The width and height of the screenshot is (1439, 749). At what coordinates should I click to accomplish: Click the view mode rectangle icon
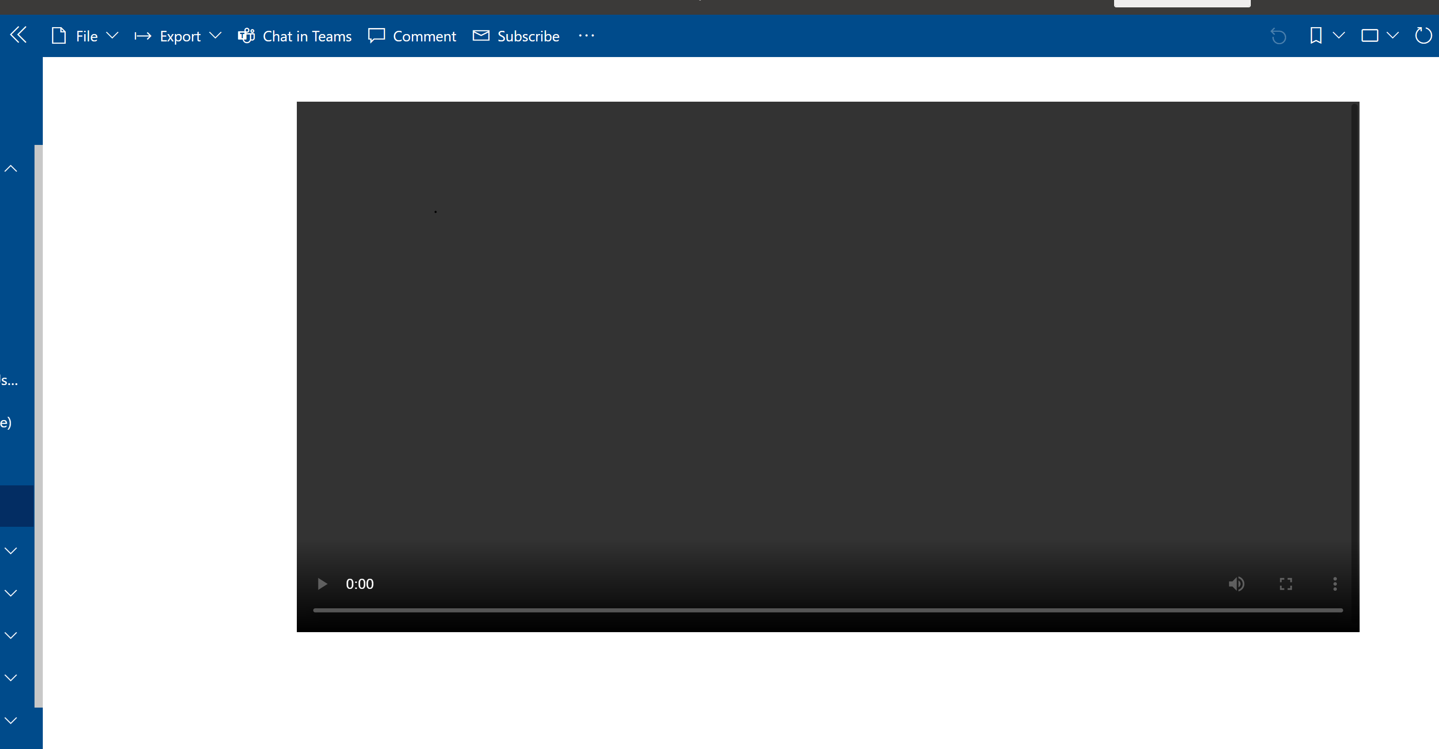coord(1369,36)
